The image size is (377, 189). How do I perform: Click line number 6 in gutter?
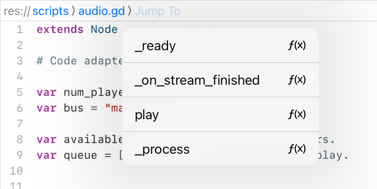tap(20, 108)
